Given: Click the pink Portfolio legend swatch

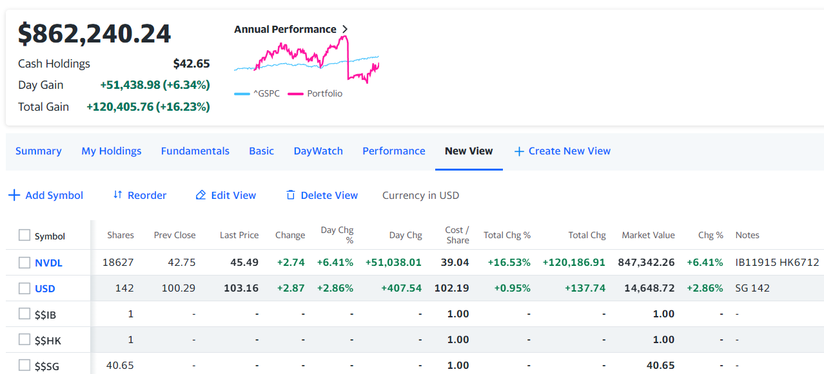Looking at the screenshot, I should coord(295,94).
